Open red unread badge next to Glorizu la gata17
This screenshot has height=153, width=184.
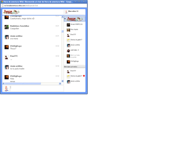tap(84, 76)
